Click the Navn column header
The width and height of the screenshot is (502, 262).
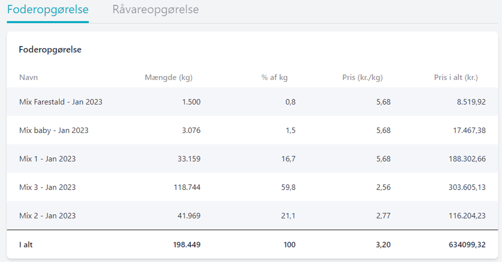[x=28, y=77]
